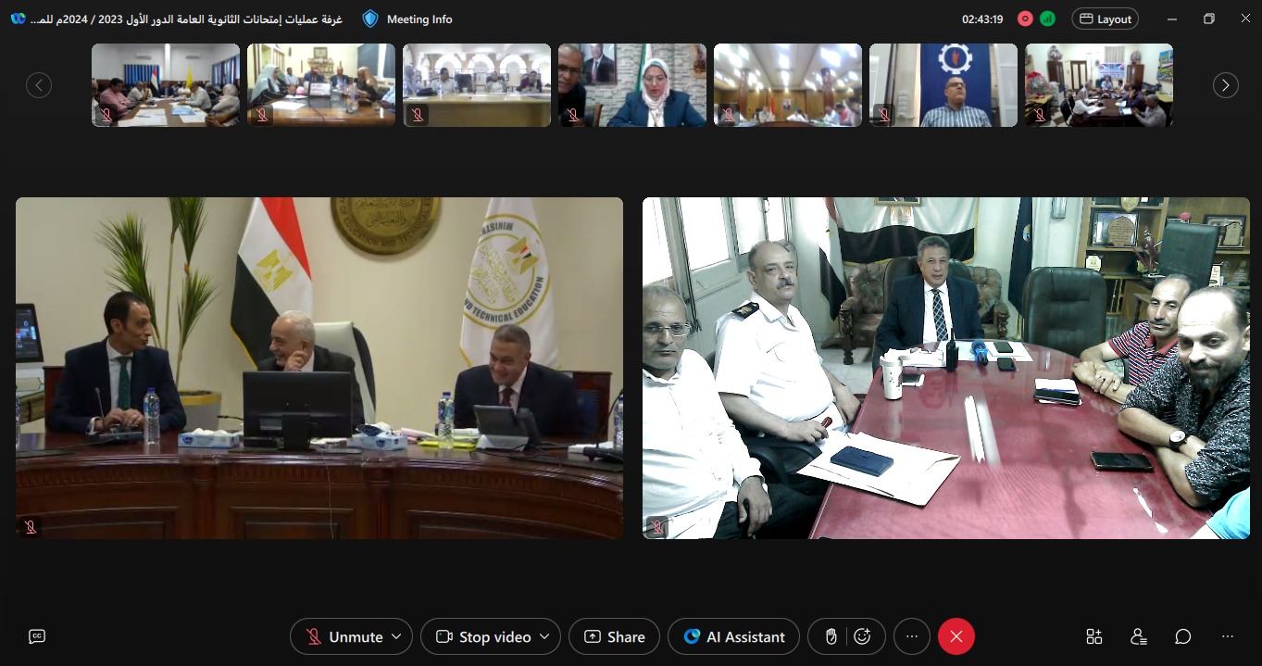The image size is (1262, 666).
Task: Click the red recording indicator icon
Action: [1025, 19]
